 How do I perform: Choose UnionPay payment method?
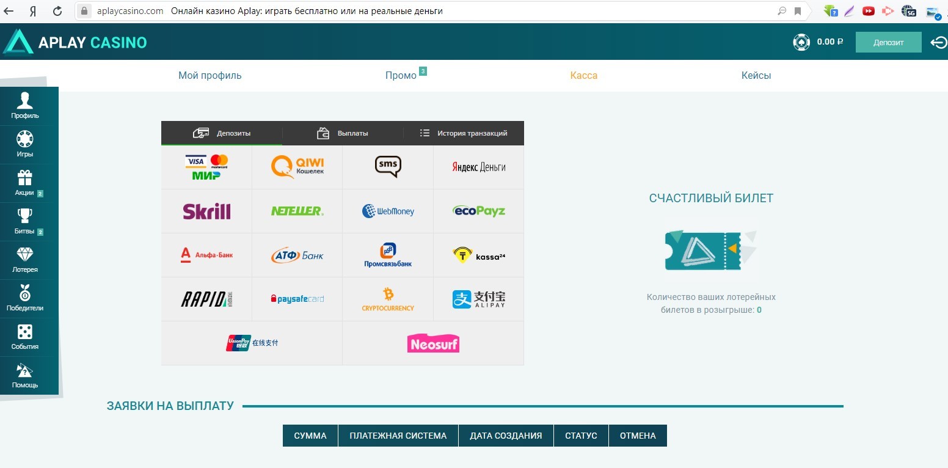[x=252, y=343]
